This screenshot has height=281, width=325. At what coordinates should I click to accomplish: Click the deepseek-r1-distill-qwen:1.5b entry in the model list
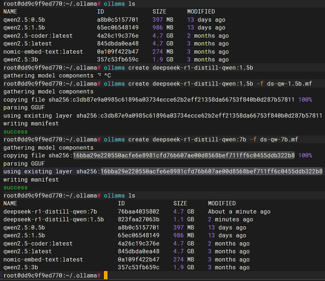53,220
